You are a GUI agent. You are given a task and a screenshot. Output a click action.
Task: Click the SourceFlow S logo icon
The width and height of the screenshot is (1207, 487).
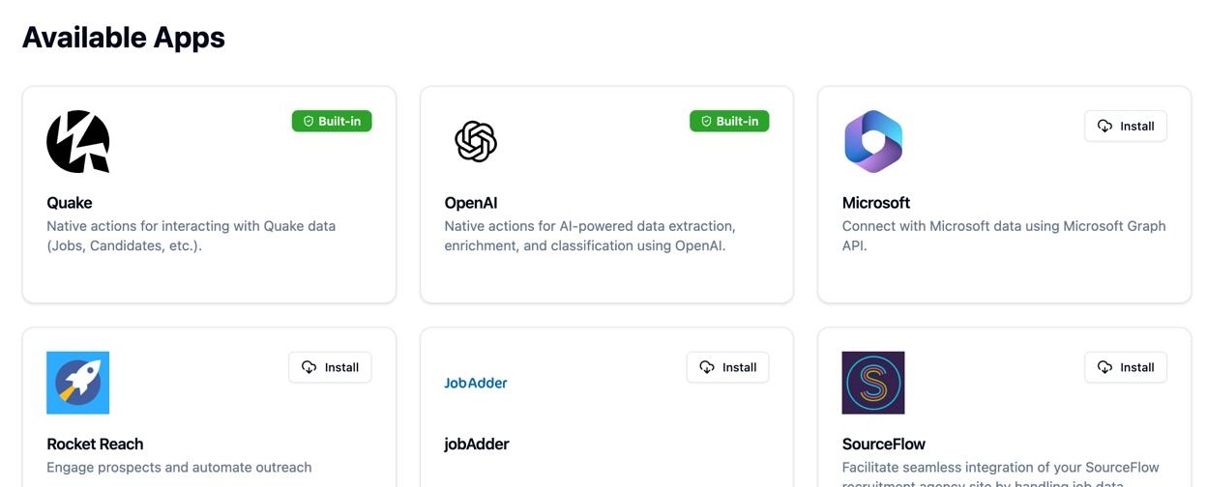[x=873, y=383]
